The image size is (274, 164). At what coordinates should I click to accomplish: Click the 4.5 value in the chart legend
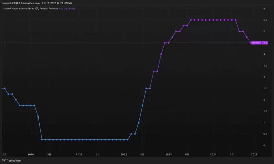pos(61,9)
